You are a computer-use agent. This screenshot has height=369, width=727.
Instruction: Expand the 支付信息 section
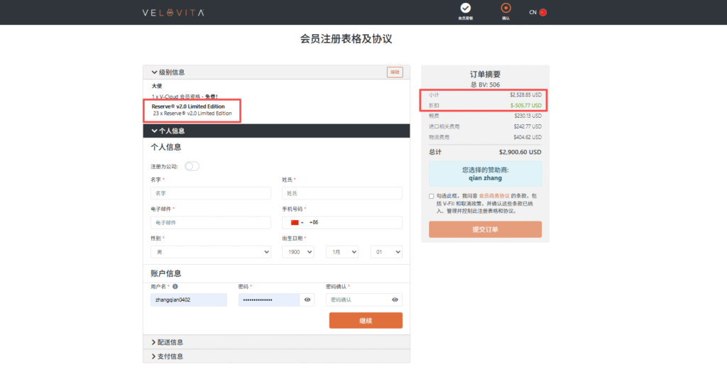[x=276, y=356]
